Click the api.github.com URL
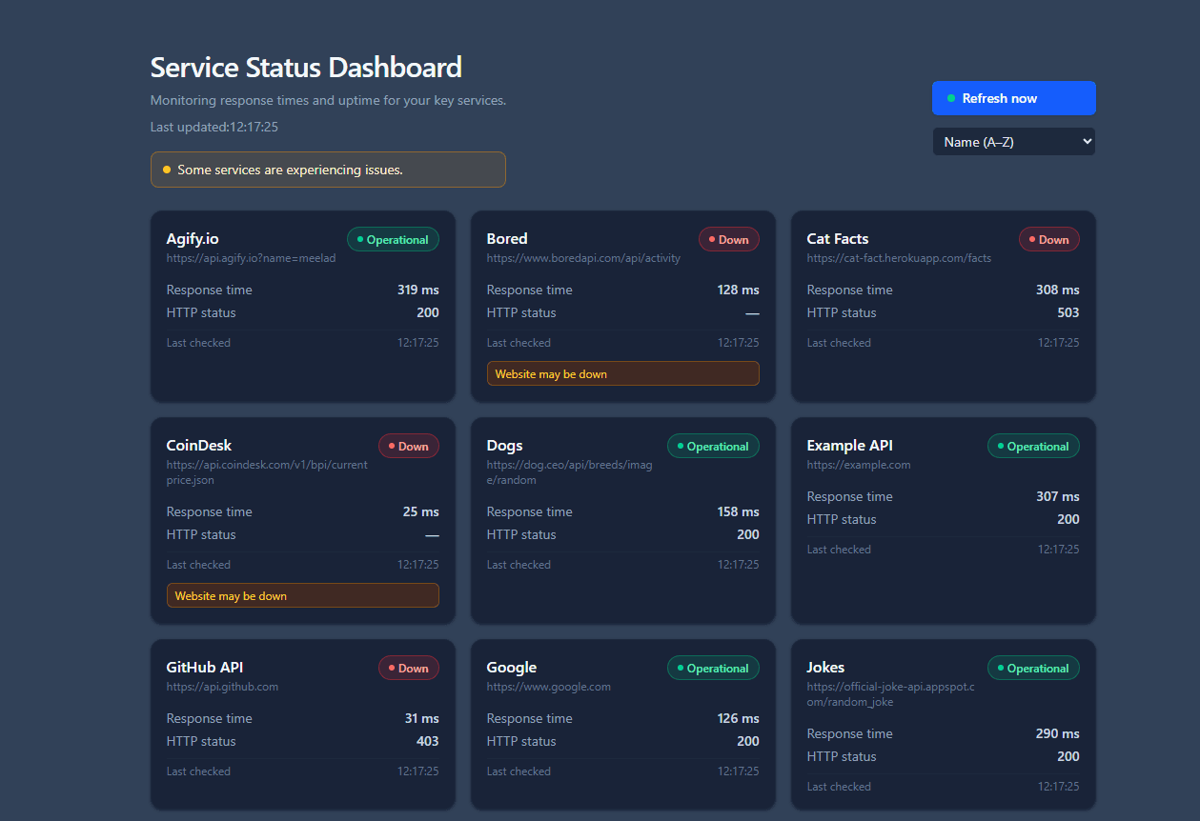The width and height of the screenshot is (1200, 821). pyautogui.click(x=222, y=687)
